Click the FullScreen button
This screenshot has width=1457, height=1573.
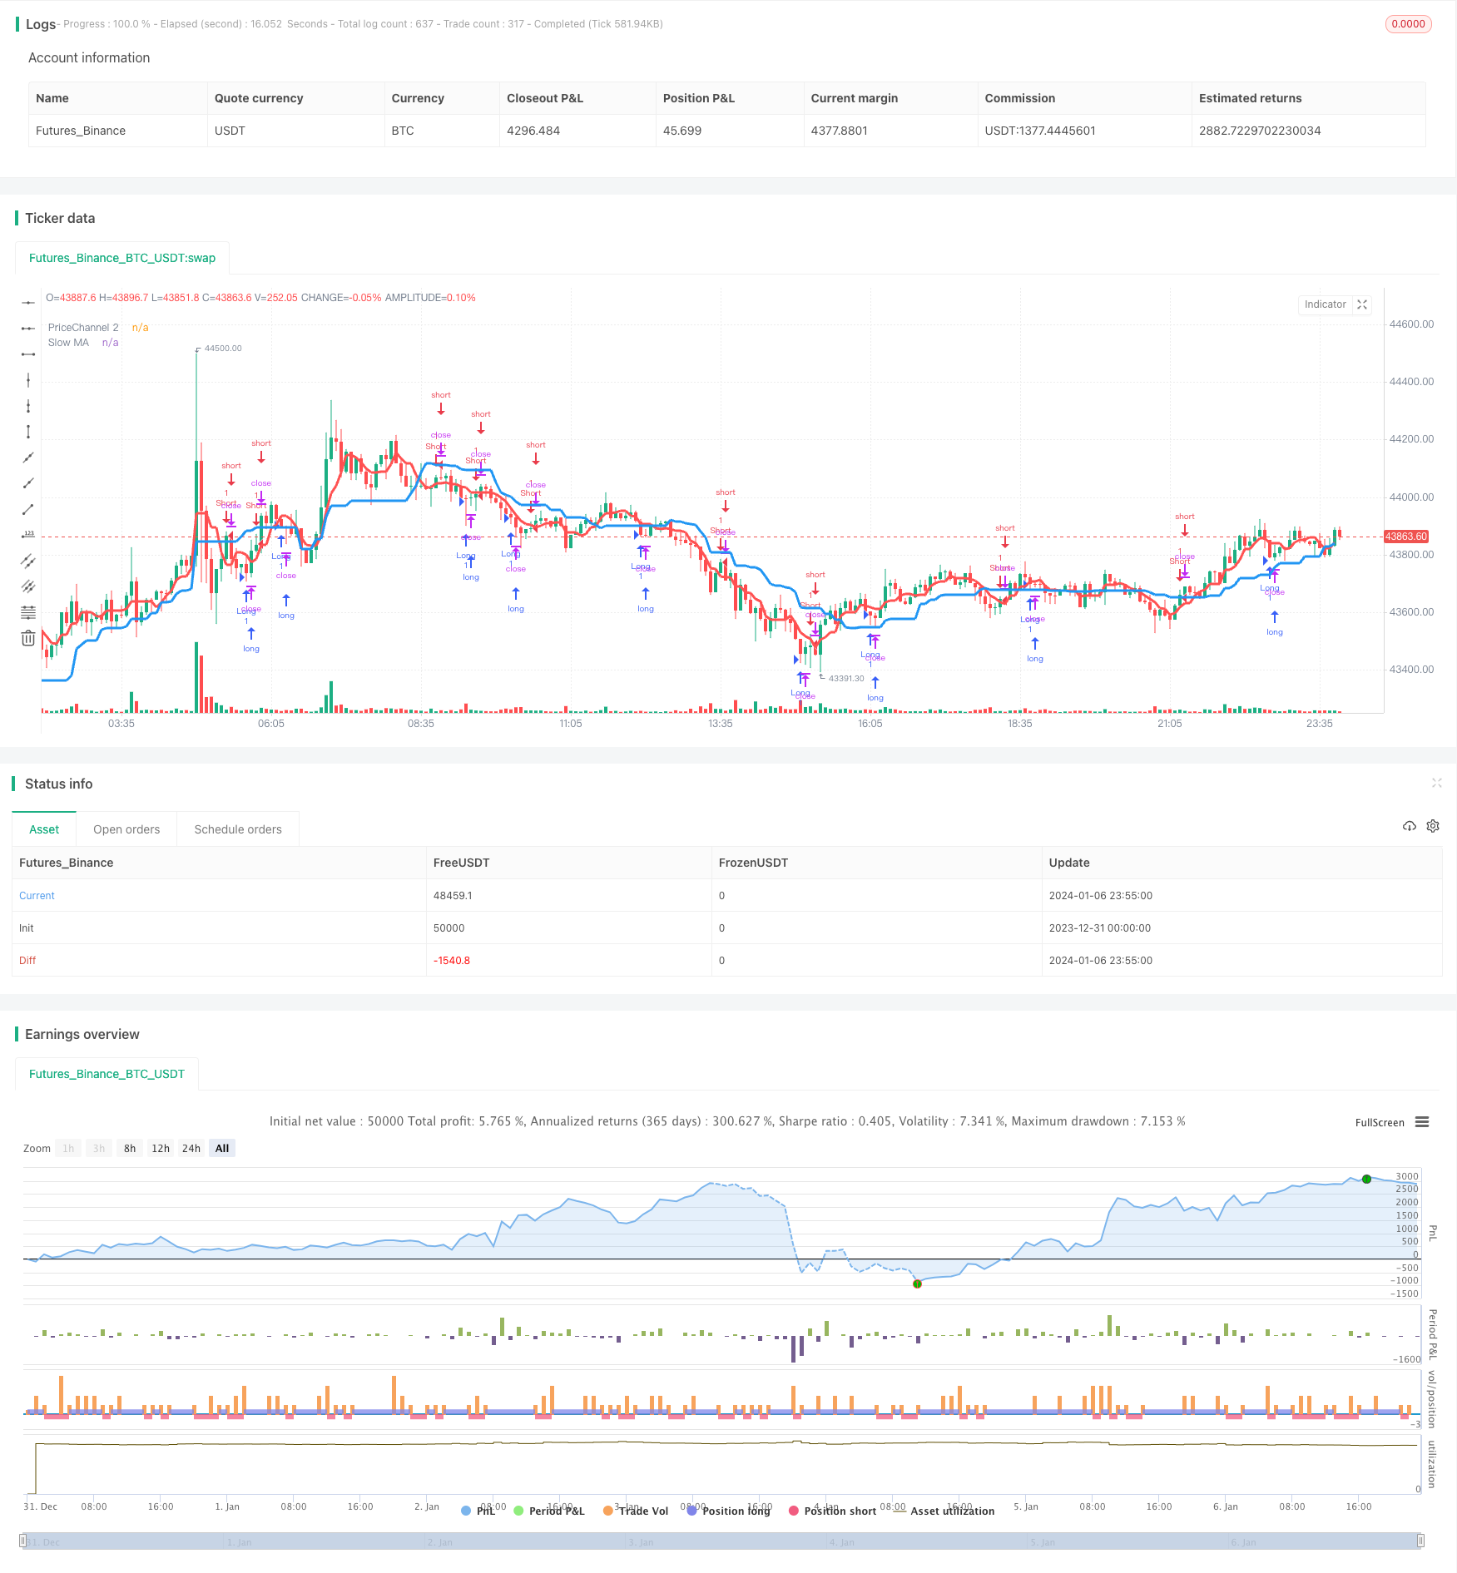[x=1380, y=1122]
